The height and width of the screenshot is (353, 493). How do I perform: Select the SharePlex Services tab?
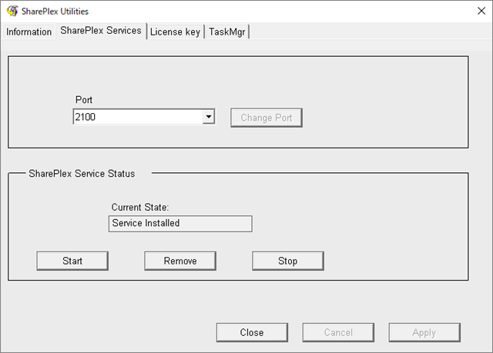point(101,31)
